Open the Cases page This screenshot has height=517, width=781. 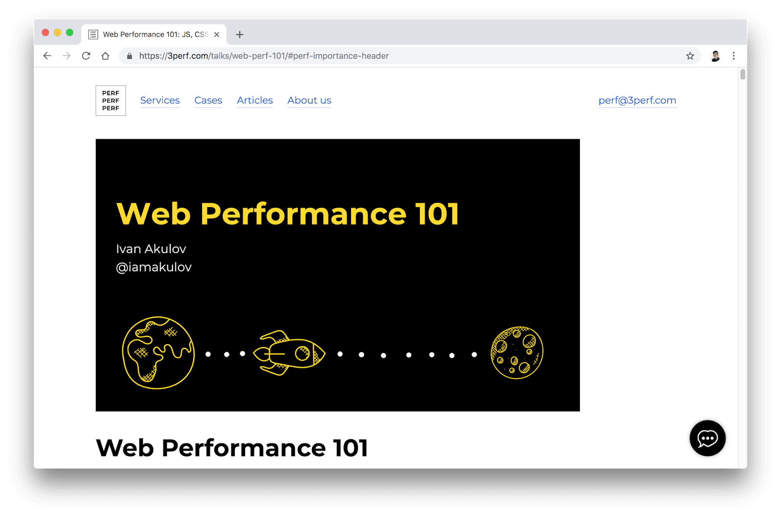[208, 100]
